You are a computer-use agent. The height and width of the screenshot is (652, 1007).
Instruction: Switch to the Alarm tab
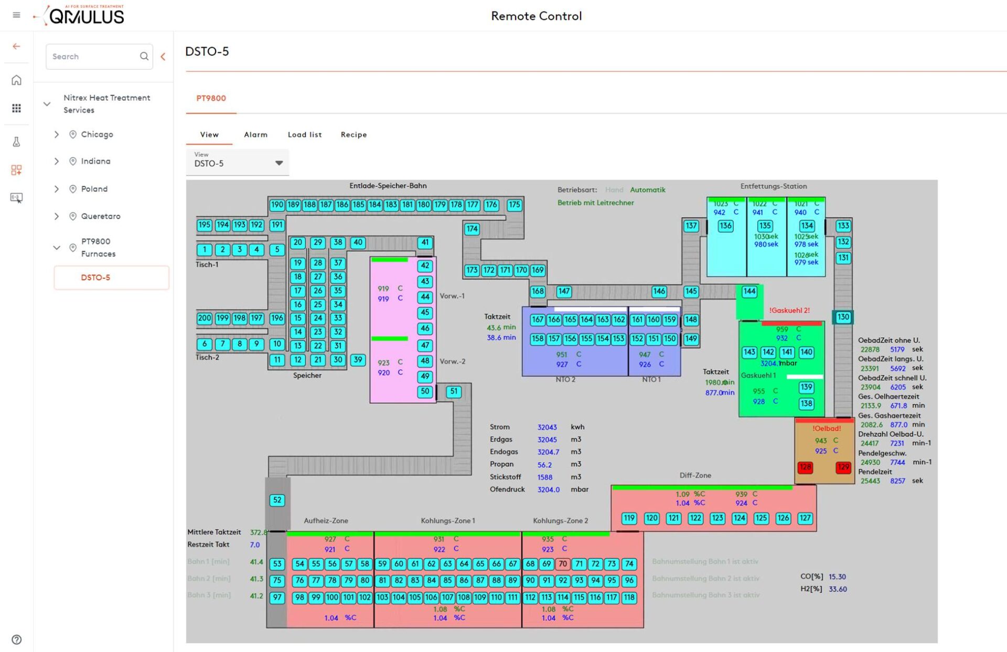[x=255, y=135]
